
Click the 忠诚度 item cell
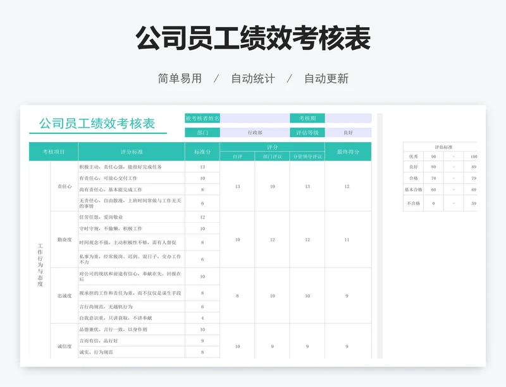[65, 296]
